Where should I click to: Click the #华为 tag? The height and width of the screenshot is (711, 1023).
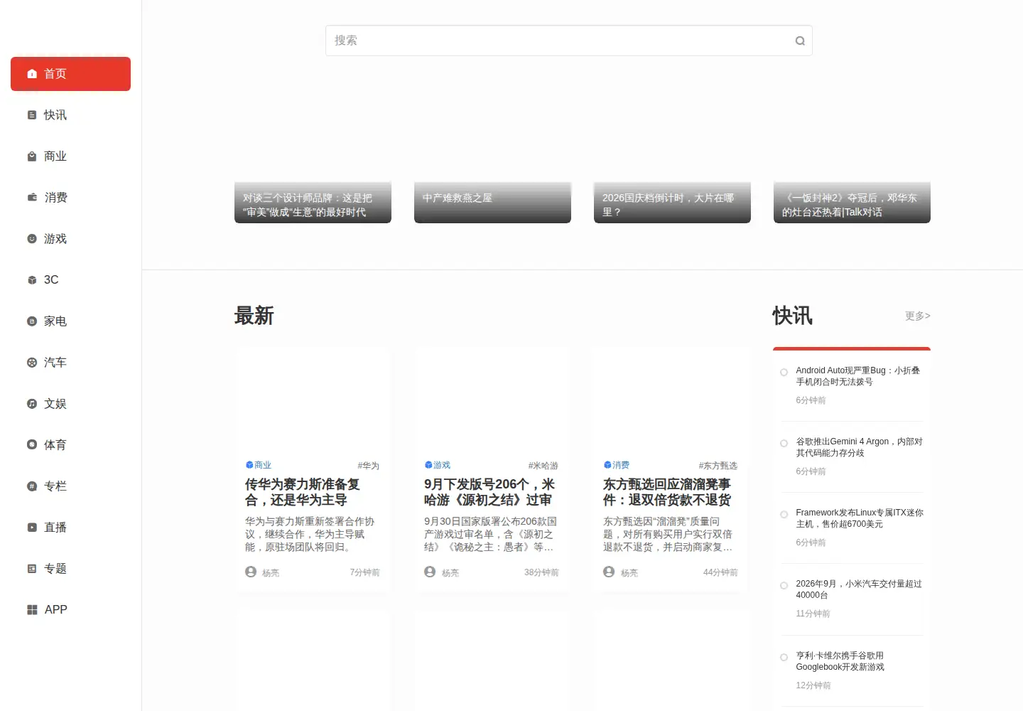click(369, 466)
